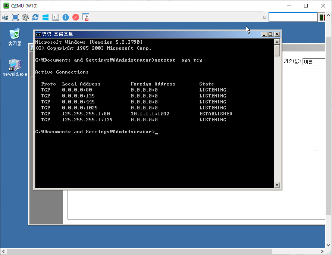Click the QEMU device/cubes toolbar icon
This screenshot has width=332, height=255.
(5, 17)
